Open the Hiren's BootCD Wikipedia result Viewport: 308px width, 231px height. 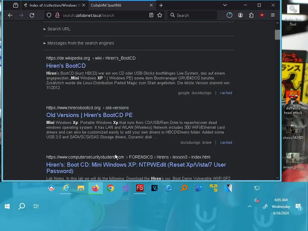[66, 66]
